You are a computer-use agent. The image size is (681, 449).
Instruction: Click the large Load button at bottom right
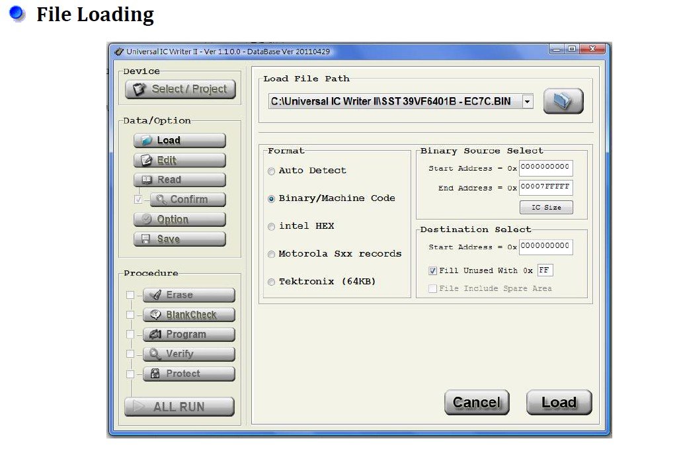click(559, 403)
